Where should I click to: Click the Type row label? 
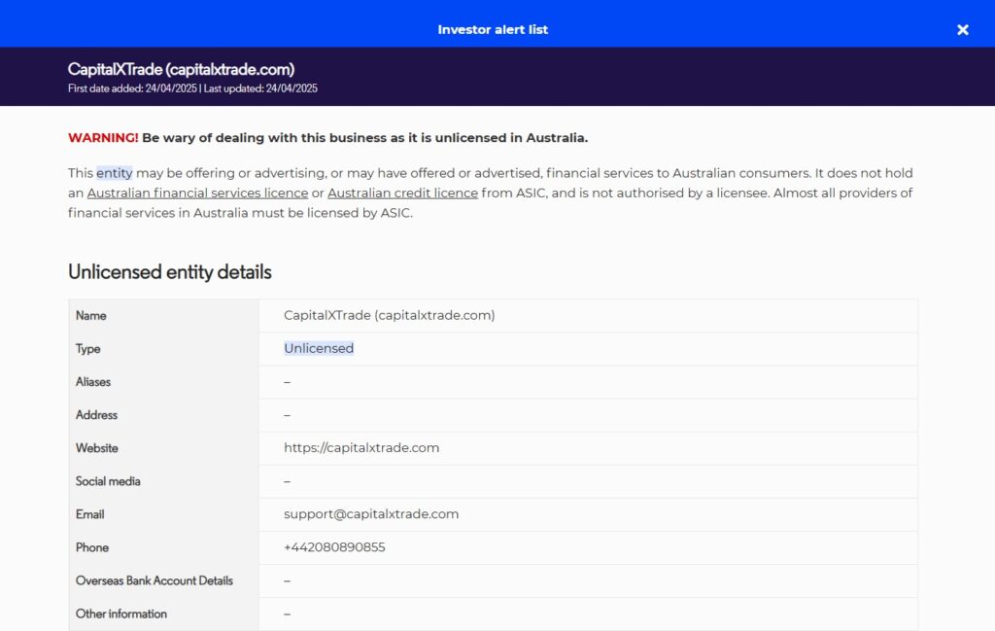[88, 349]
